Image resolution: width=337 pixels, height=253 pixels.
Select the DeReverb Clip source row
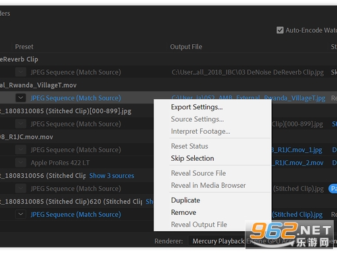tap(19, 59)
